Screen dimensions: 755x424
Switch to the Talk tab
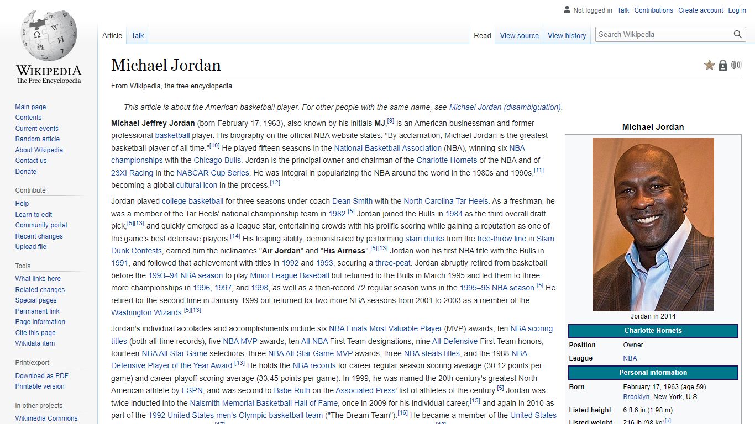pos(138,35)
